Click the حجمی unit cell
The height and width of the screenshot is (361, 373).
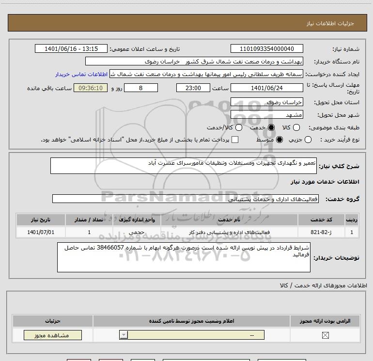pos(137,232)
